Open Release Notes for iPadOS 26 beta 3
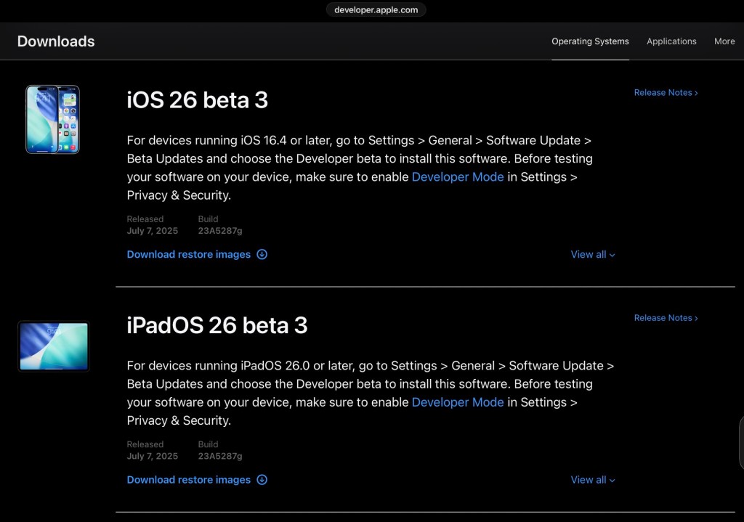The image size is (744, 522). click(x=666, y=317)
